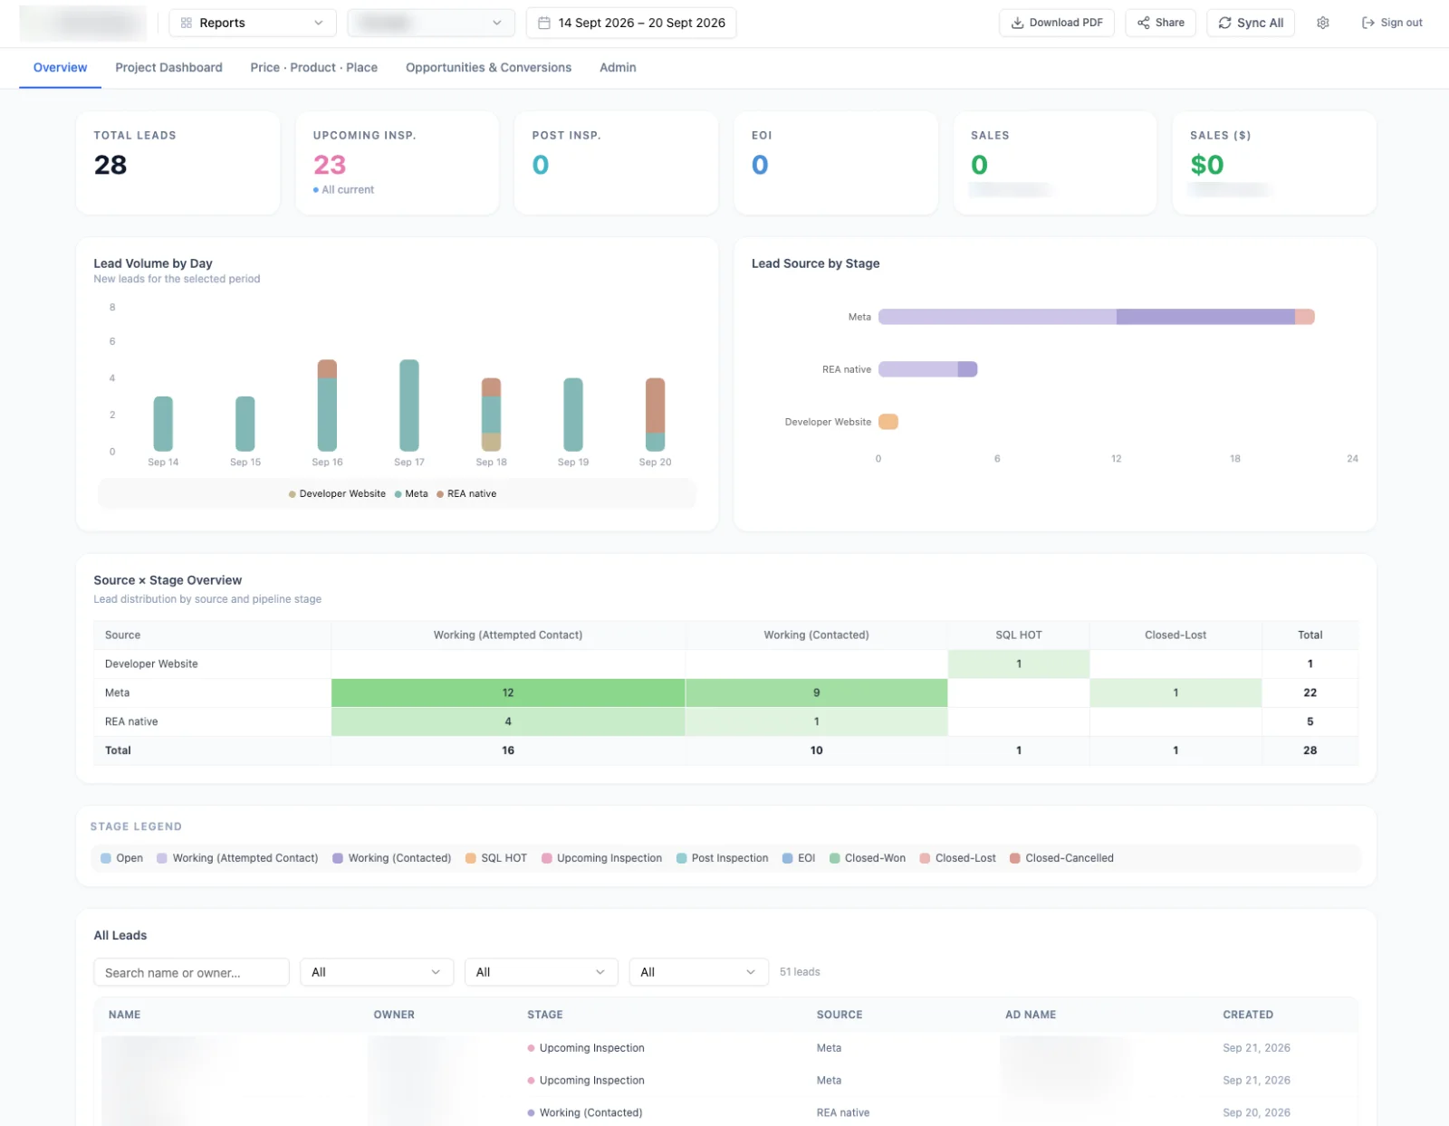Toggle Developer Website in chart legend
Screen dimensions: 1449x1126
tap(337, 494)
